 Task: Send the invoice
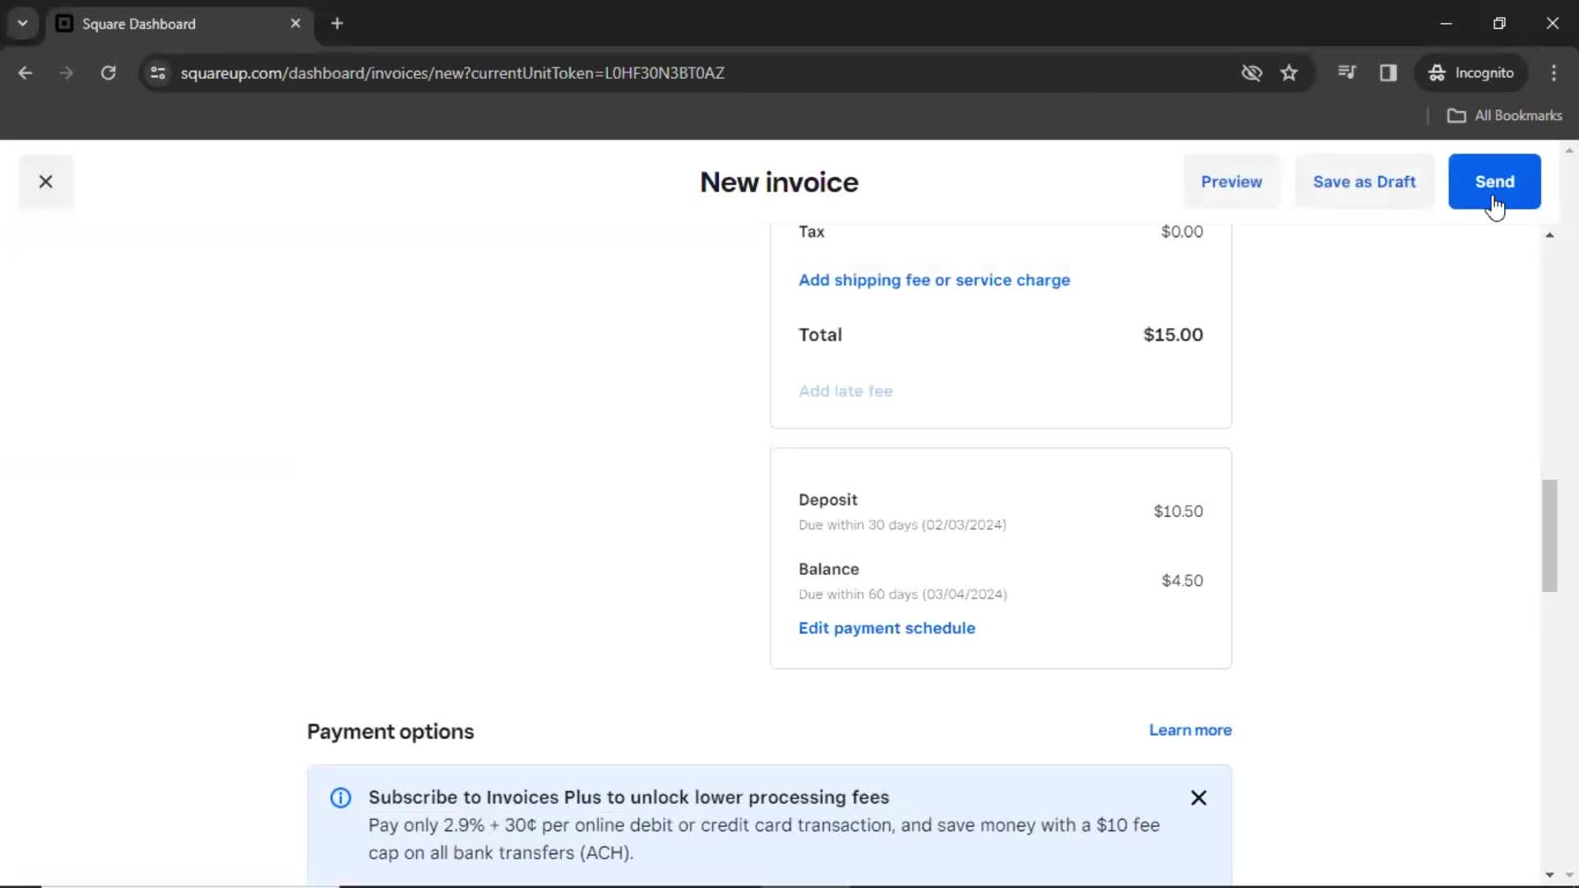pos(1494,182)
